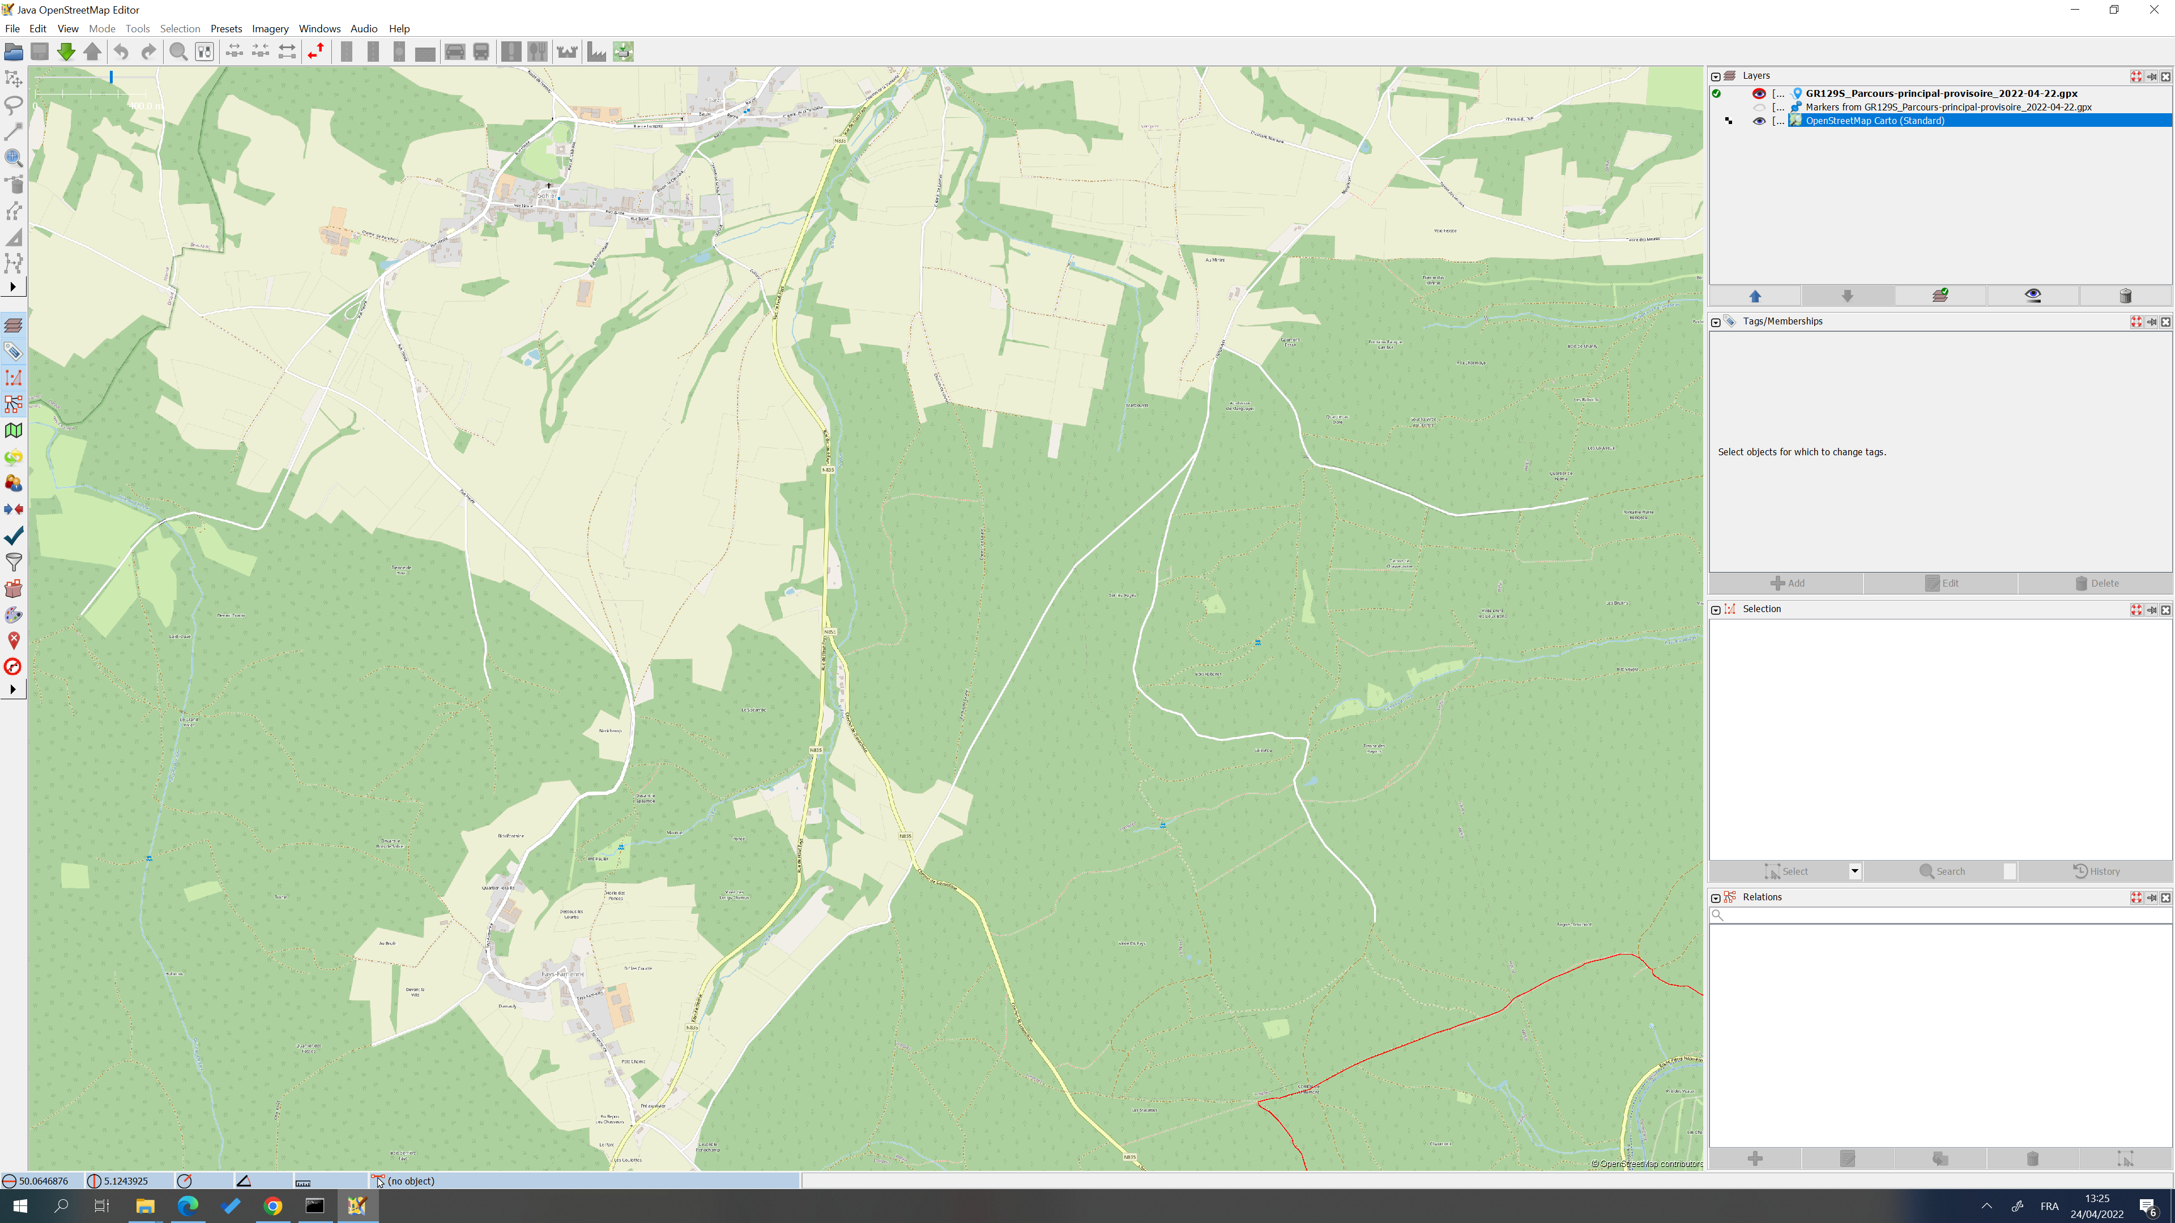Open the Filter funnel icon in sidebar

(14, 562)
